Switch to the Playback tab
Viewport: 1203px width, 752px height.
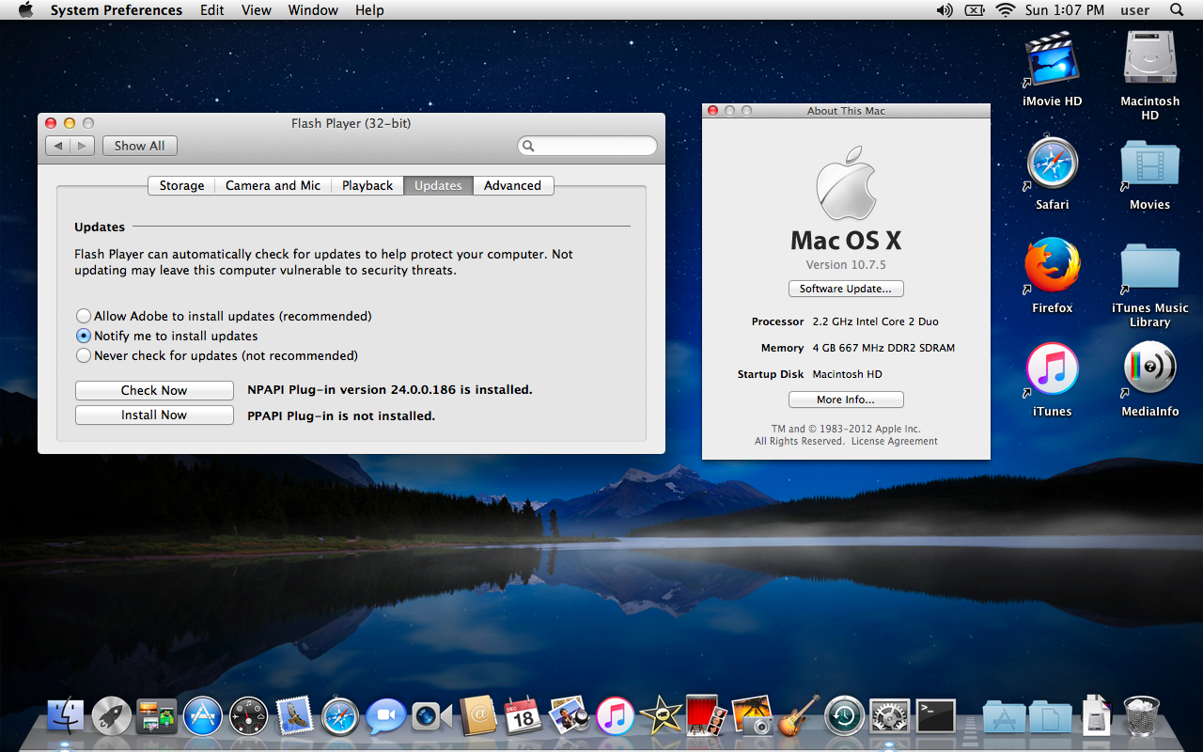tap(367, 185)
